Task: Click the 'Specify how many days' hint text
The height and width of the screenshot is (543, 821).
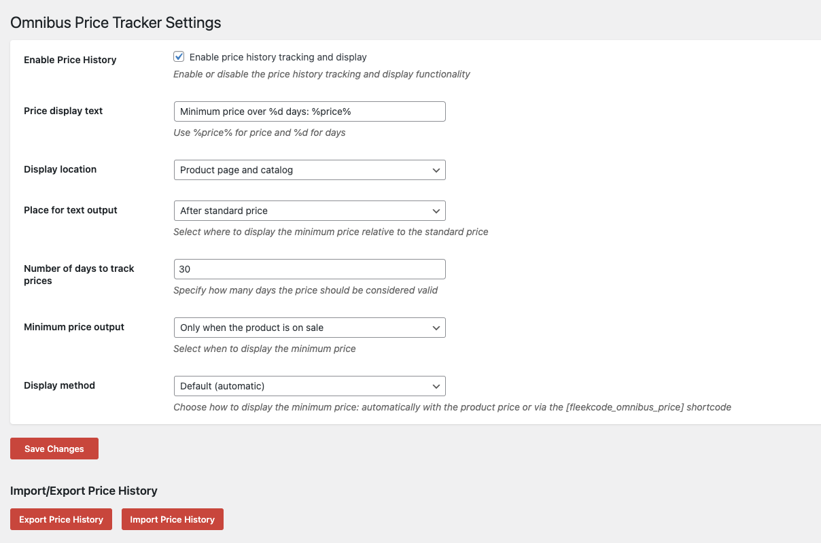Action: (x=306, y=290)
